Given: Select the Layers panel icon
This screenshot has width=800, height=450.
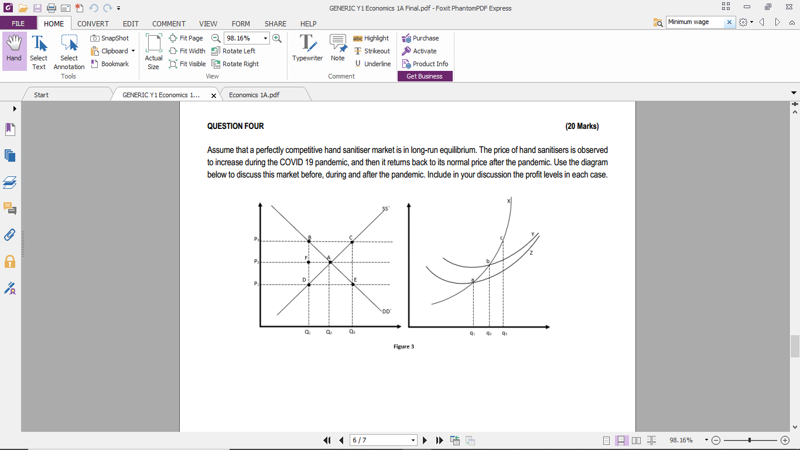Looking at the screenshot, I should (x=10, y=182).
